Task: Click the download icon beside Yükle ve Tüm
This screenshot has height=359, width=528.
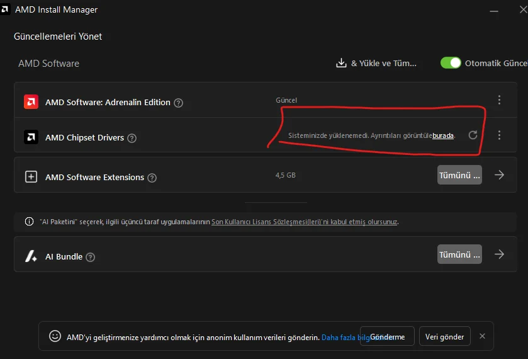Action: tap(341, 63)
